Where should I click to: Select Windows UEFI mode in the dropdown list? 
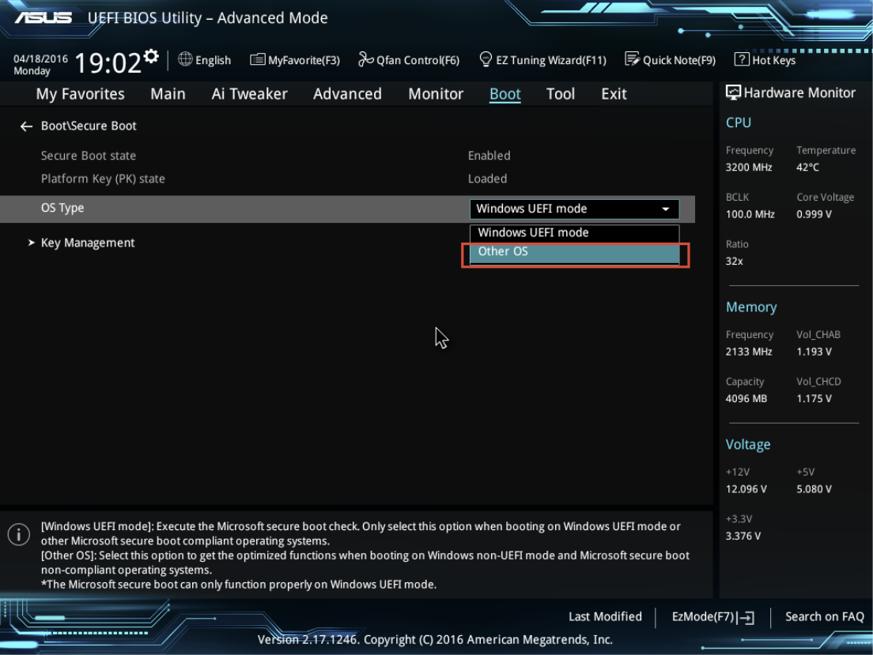(x=574, y=232)
